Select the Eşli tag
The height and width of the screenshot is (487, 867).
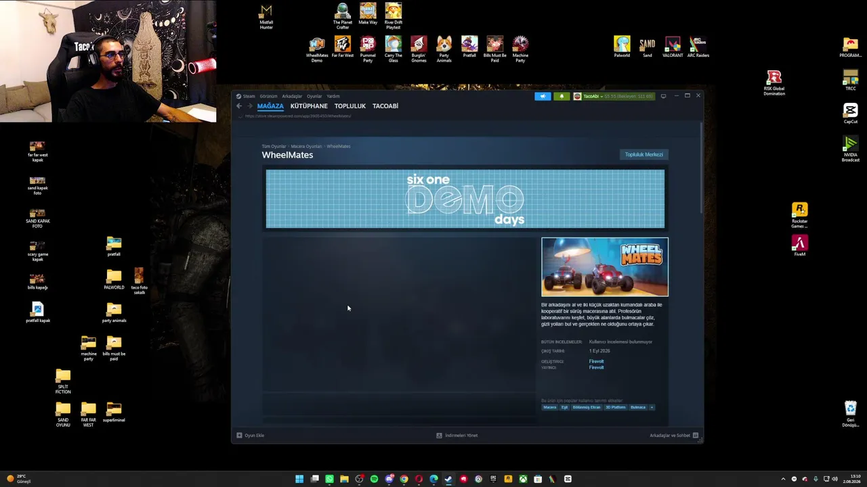[x=564, y=407]
